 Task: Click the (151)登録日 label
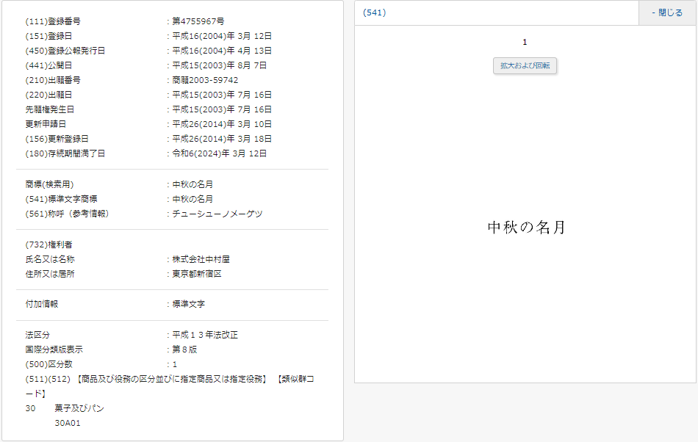coord(49,36)
